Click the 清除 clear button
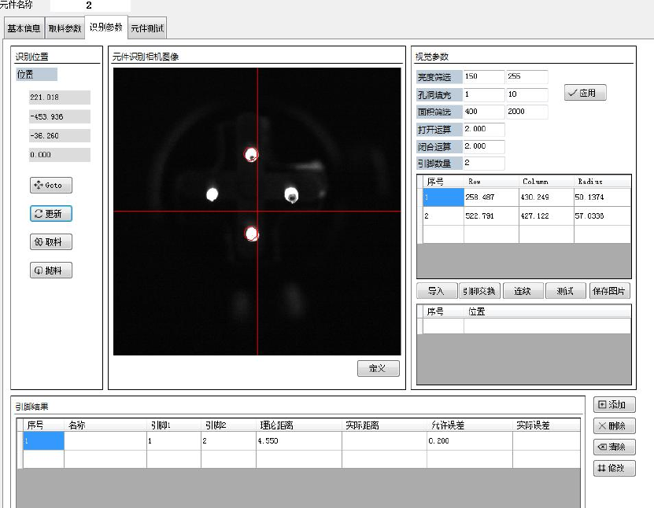 (x=614, y=447)
